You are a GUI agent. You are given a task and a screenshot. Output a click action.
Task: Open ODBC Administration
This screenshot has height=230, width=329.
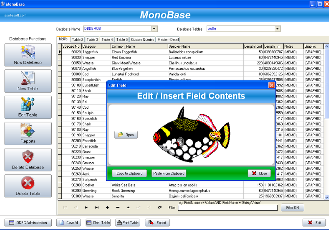click(x=28, y=222)
